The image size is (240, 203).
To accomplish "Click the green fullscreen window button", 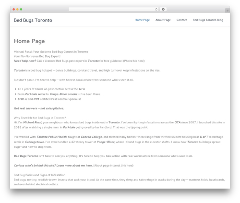I will pos(21,10).
